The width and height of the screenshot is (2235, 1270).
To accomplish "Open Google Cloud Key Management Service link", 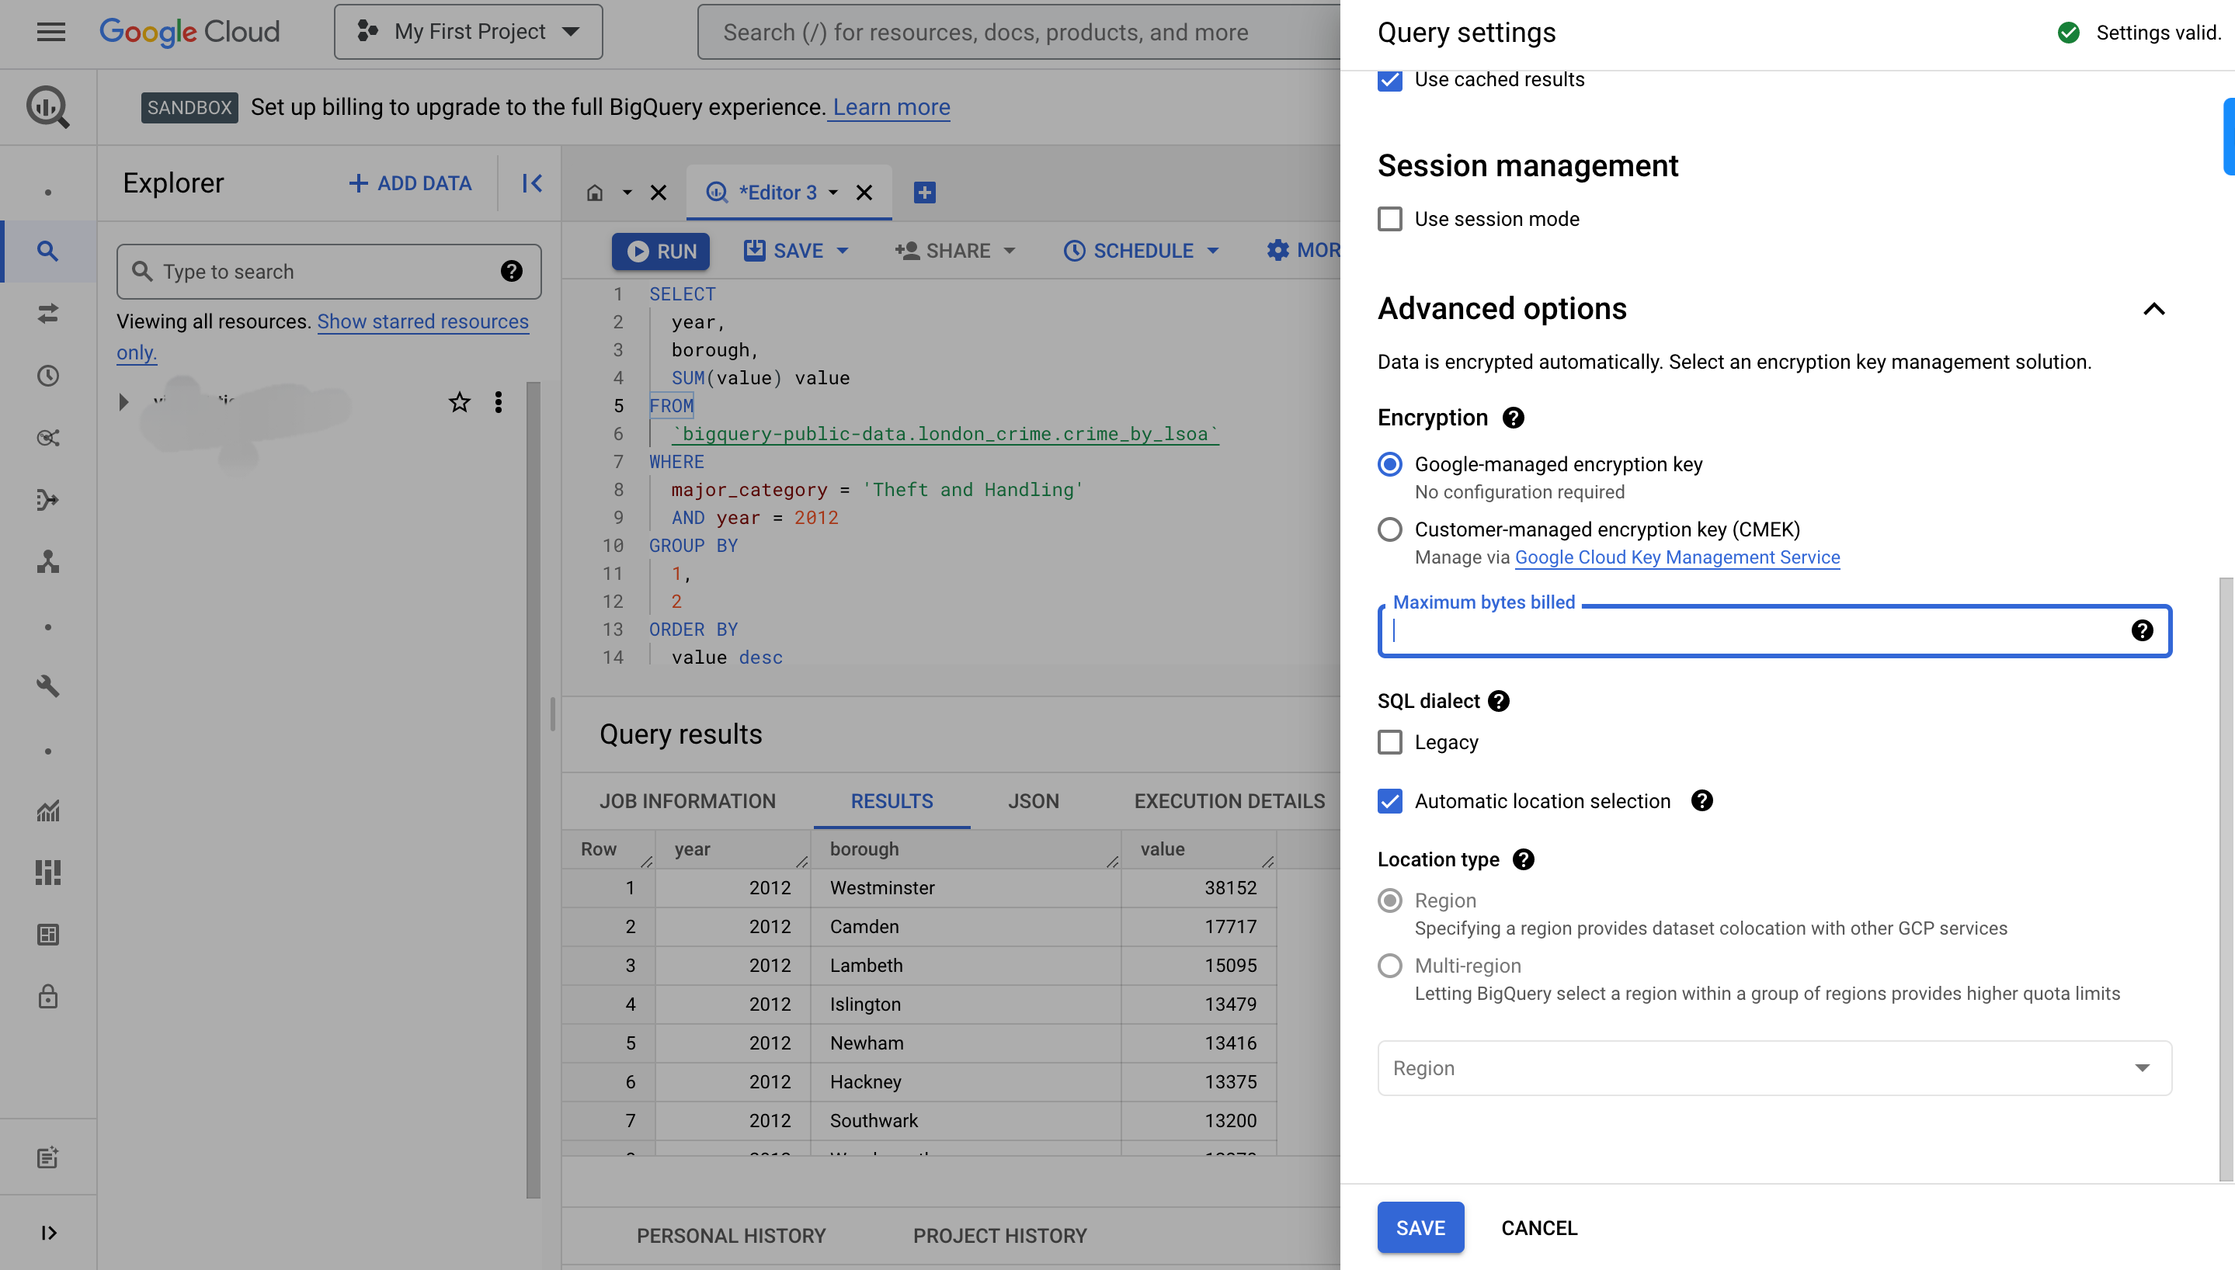I will click(x=1677, y=557).
